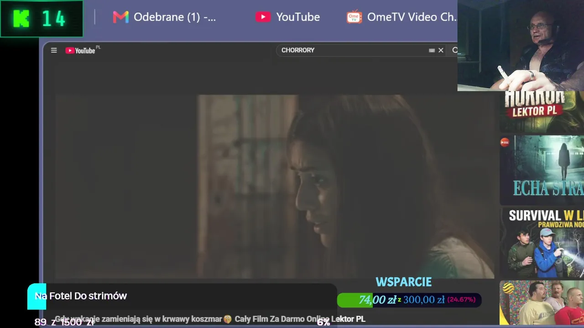Open the ECHA STRA... video thumbnail
Screen dimensions: 584x328
[542, 170]
